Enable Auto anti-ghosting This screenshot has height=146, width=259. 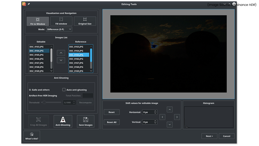(64, 89)
